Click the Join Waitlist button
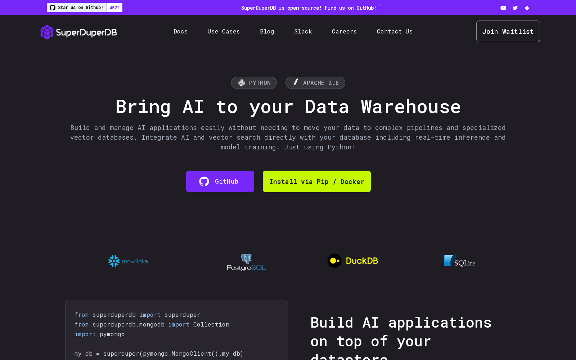 (x=508, y=31)
